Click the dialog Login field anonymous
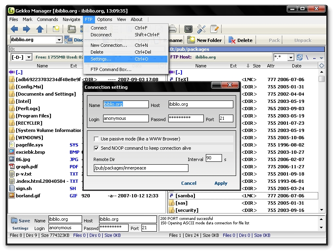 (126, 118)
